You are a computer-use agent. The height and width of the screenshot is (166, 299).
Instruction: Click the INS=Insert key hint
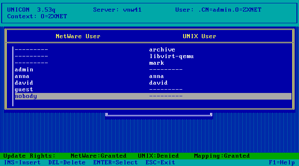(x=22, y=163)
